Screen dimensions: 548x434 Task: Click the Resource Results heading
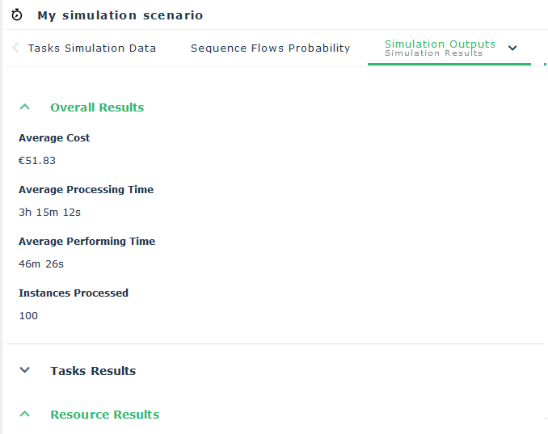[x=104, y=415]
